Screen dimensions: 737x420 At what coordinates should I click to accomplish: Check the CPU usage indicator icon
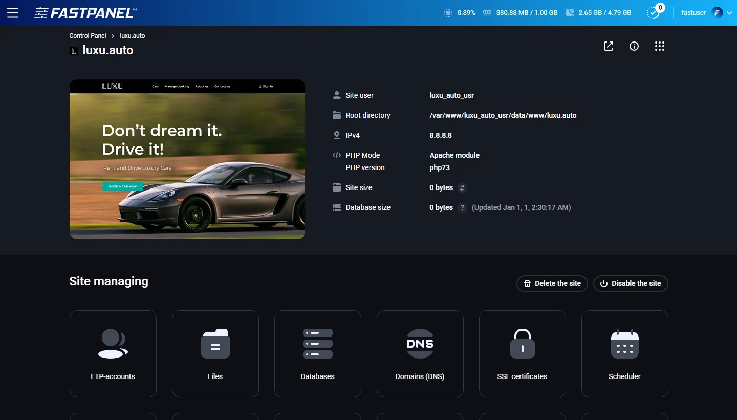coord(448,13)
